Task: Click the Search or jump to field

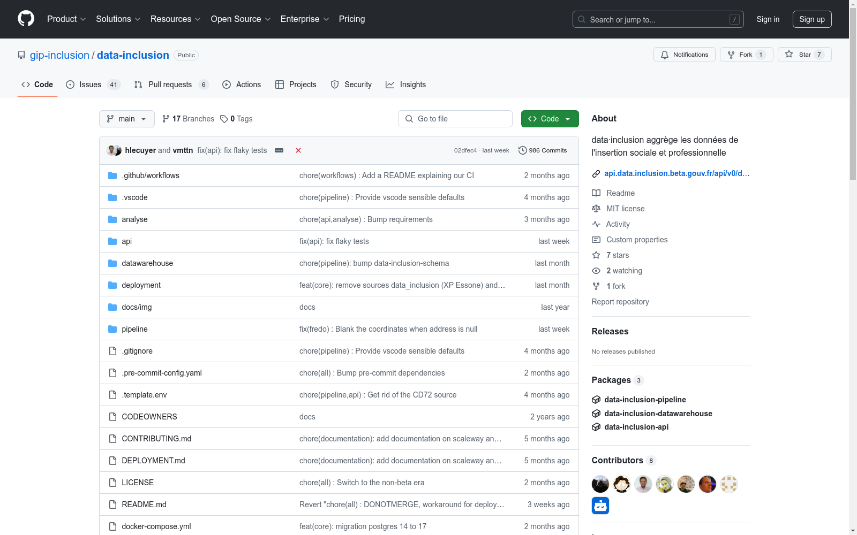Action: click(658, 19)
